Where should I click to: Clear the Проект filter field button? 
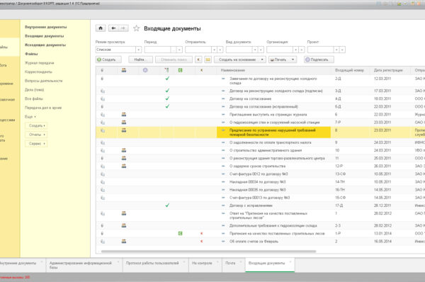(342, 50)
